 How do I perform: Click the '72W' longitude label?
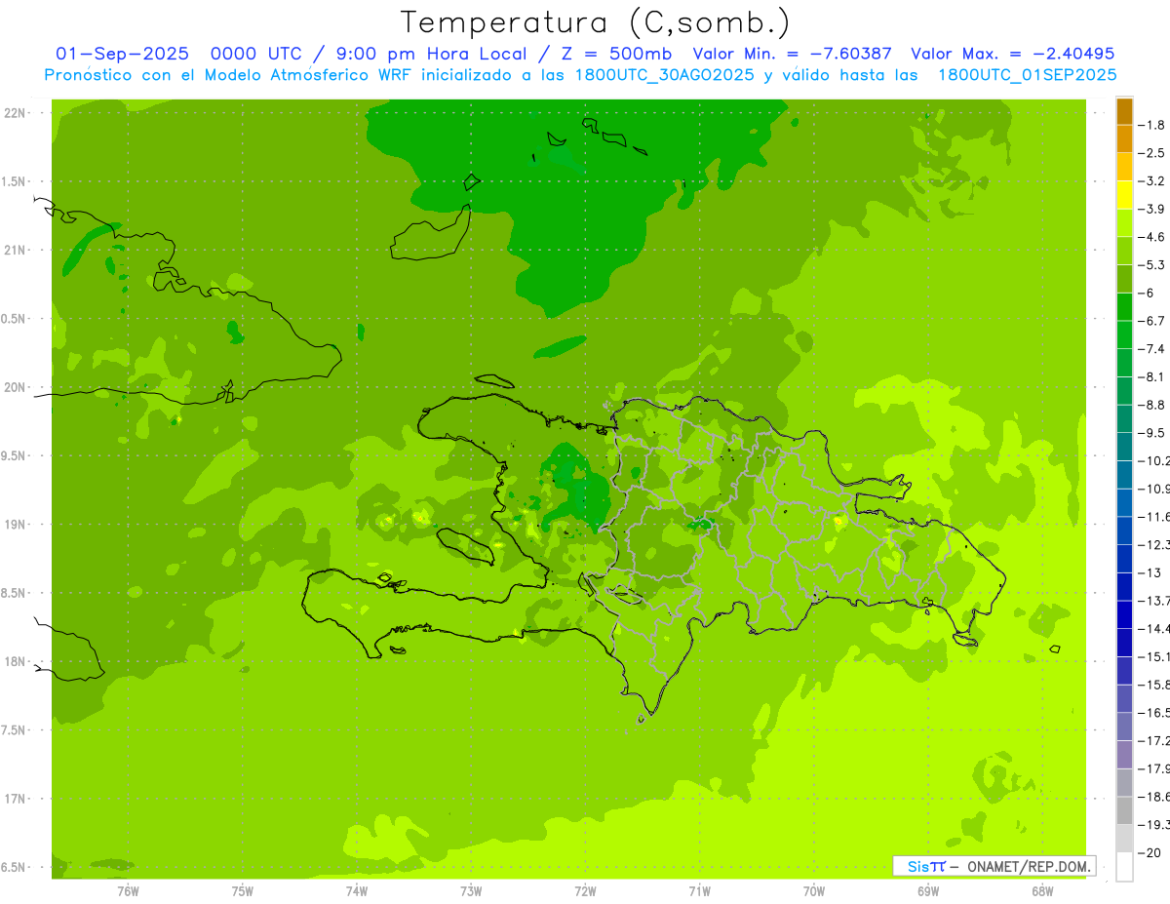tap(585, 891)
